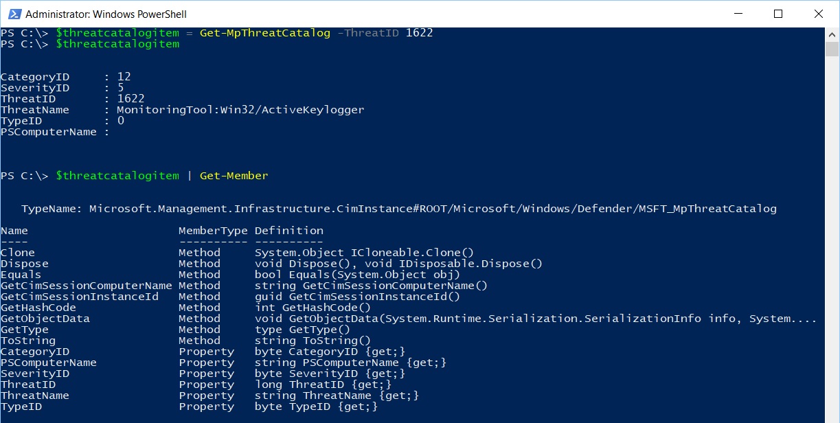840x423 pixels.
Task: Open the PowerShell icon system menu
Action: pyautogui.click(x=13, y=14)
